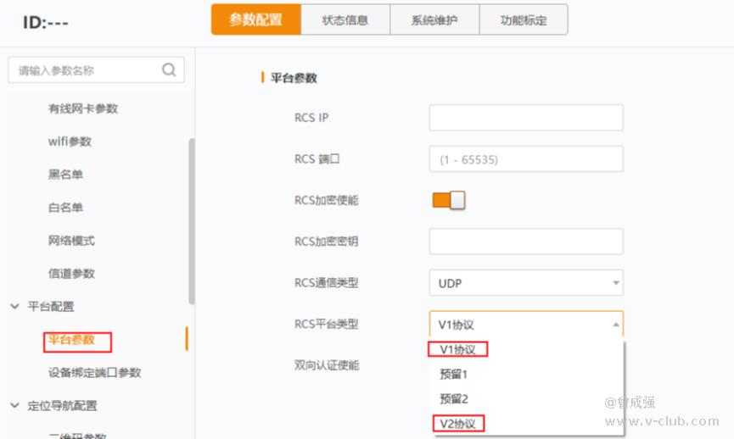Open 设备绑定端口参数 in the sidebar
This screenshot has width=734, height=439.
pos(94,373)
